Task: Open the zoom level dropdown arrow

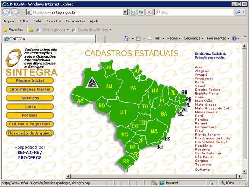Action: 240,183
